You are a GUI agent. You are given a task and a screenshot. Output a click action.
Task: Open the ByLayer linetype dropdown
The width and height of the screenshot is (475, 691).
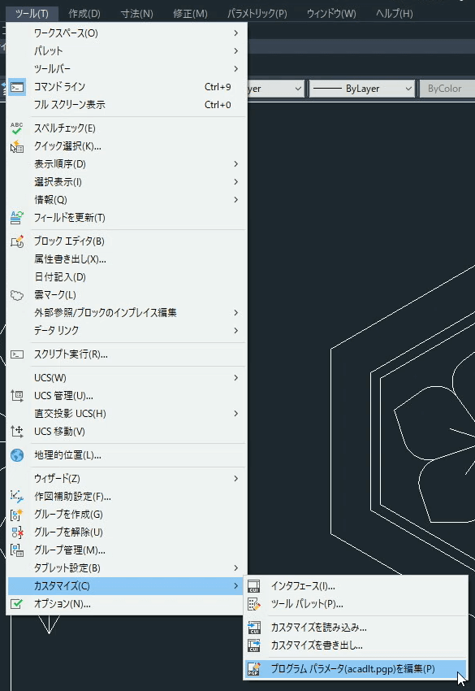(x=362, y=89)
